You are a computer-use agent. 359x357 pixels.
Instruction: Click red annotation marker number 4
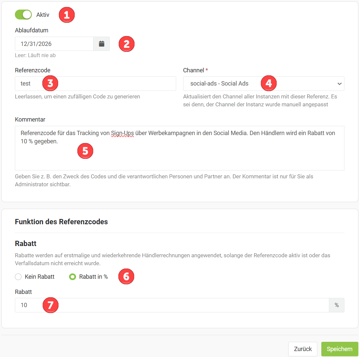(x=268, y=83)
